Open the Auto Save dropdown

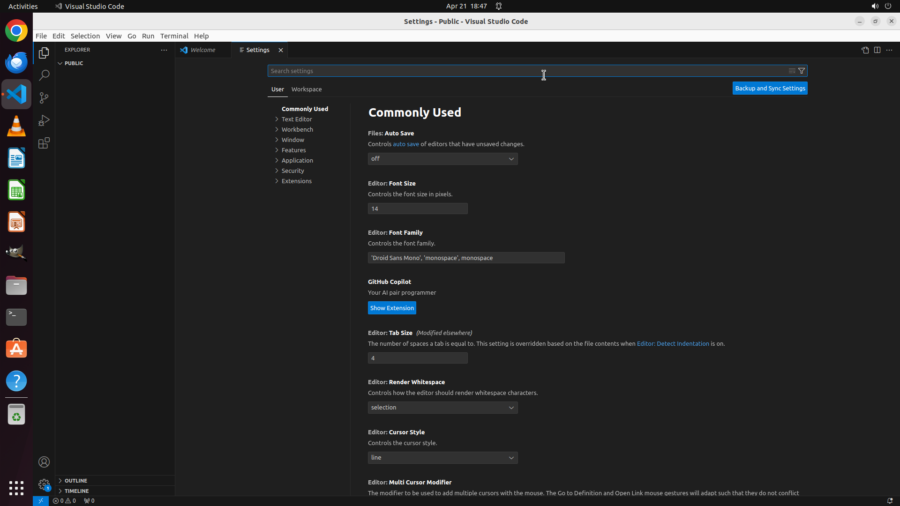click(x=442, y=159)
